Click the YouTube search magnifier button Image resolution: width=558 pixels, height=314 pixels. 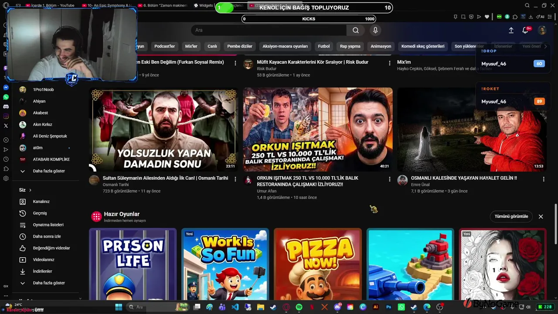coord(356,30)
